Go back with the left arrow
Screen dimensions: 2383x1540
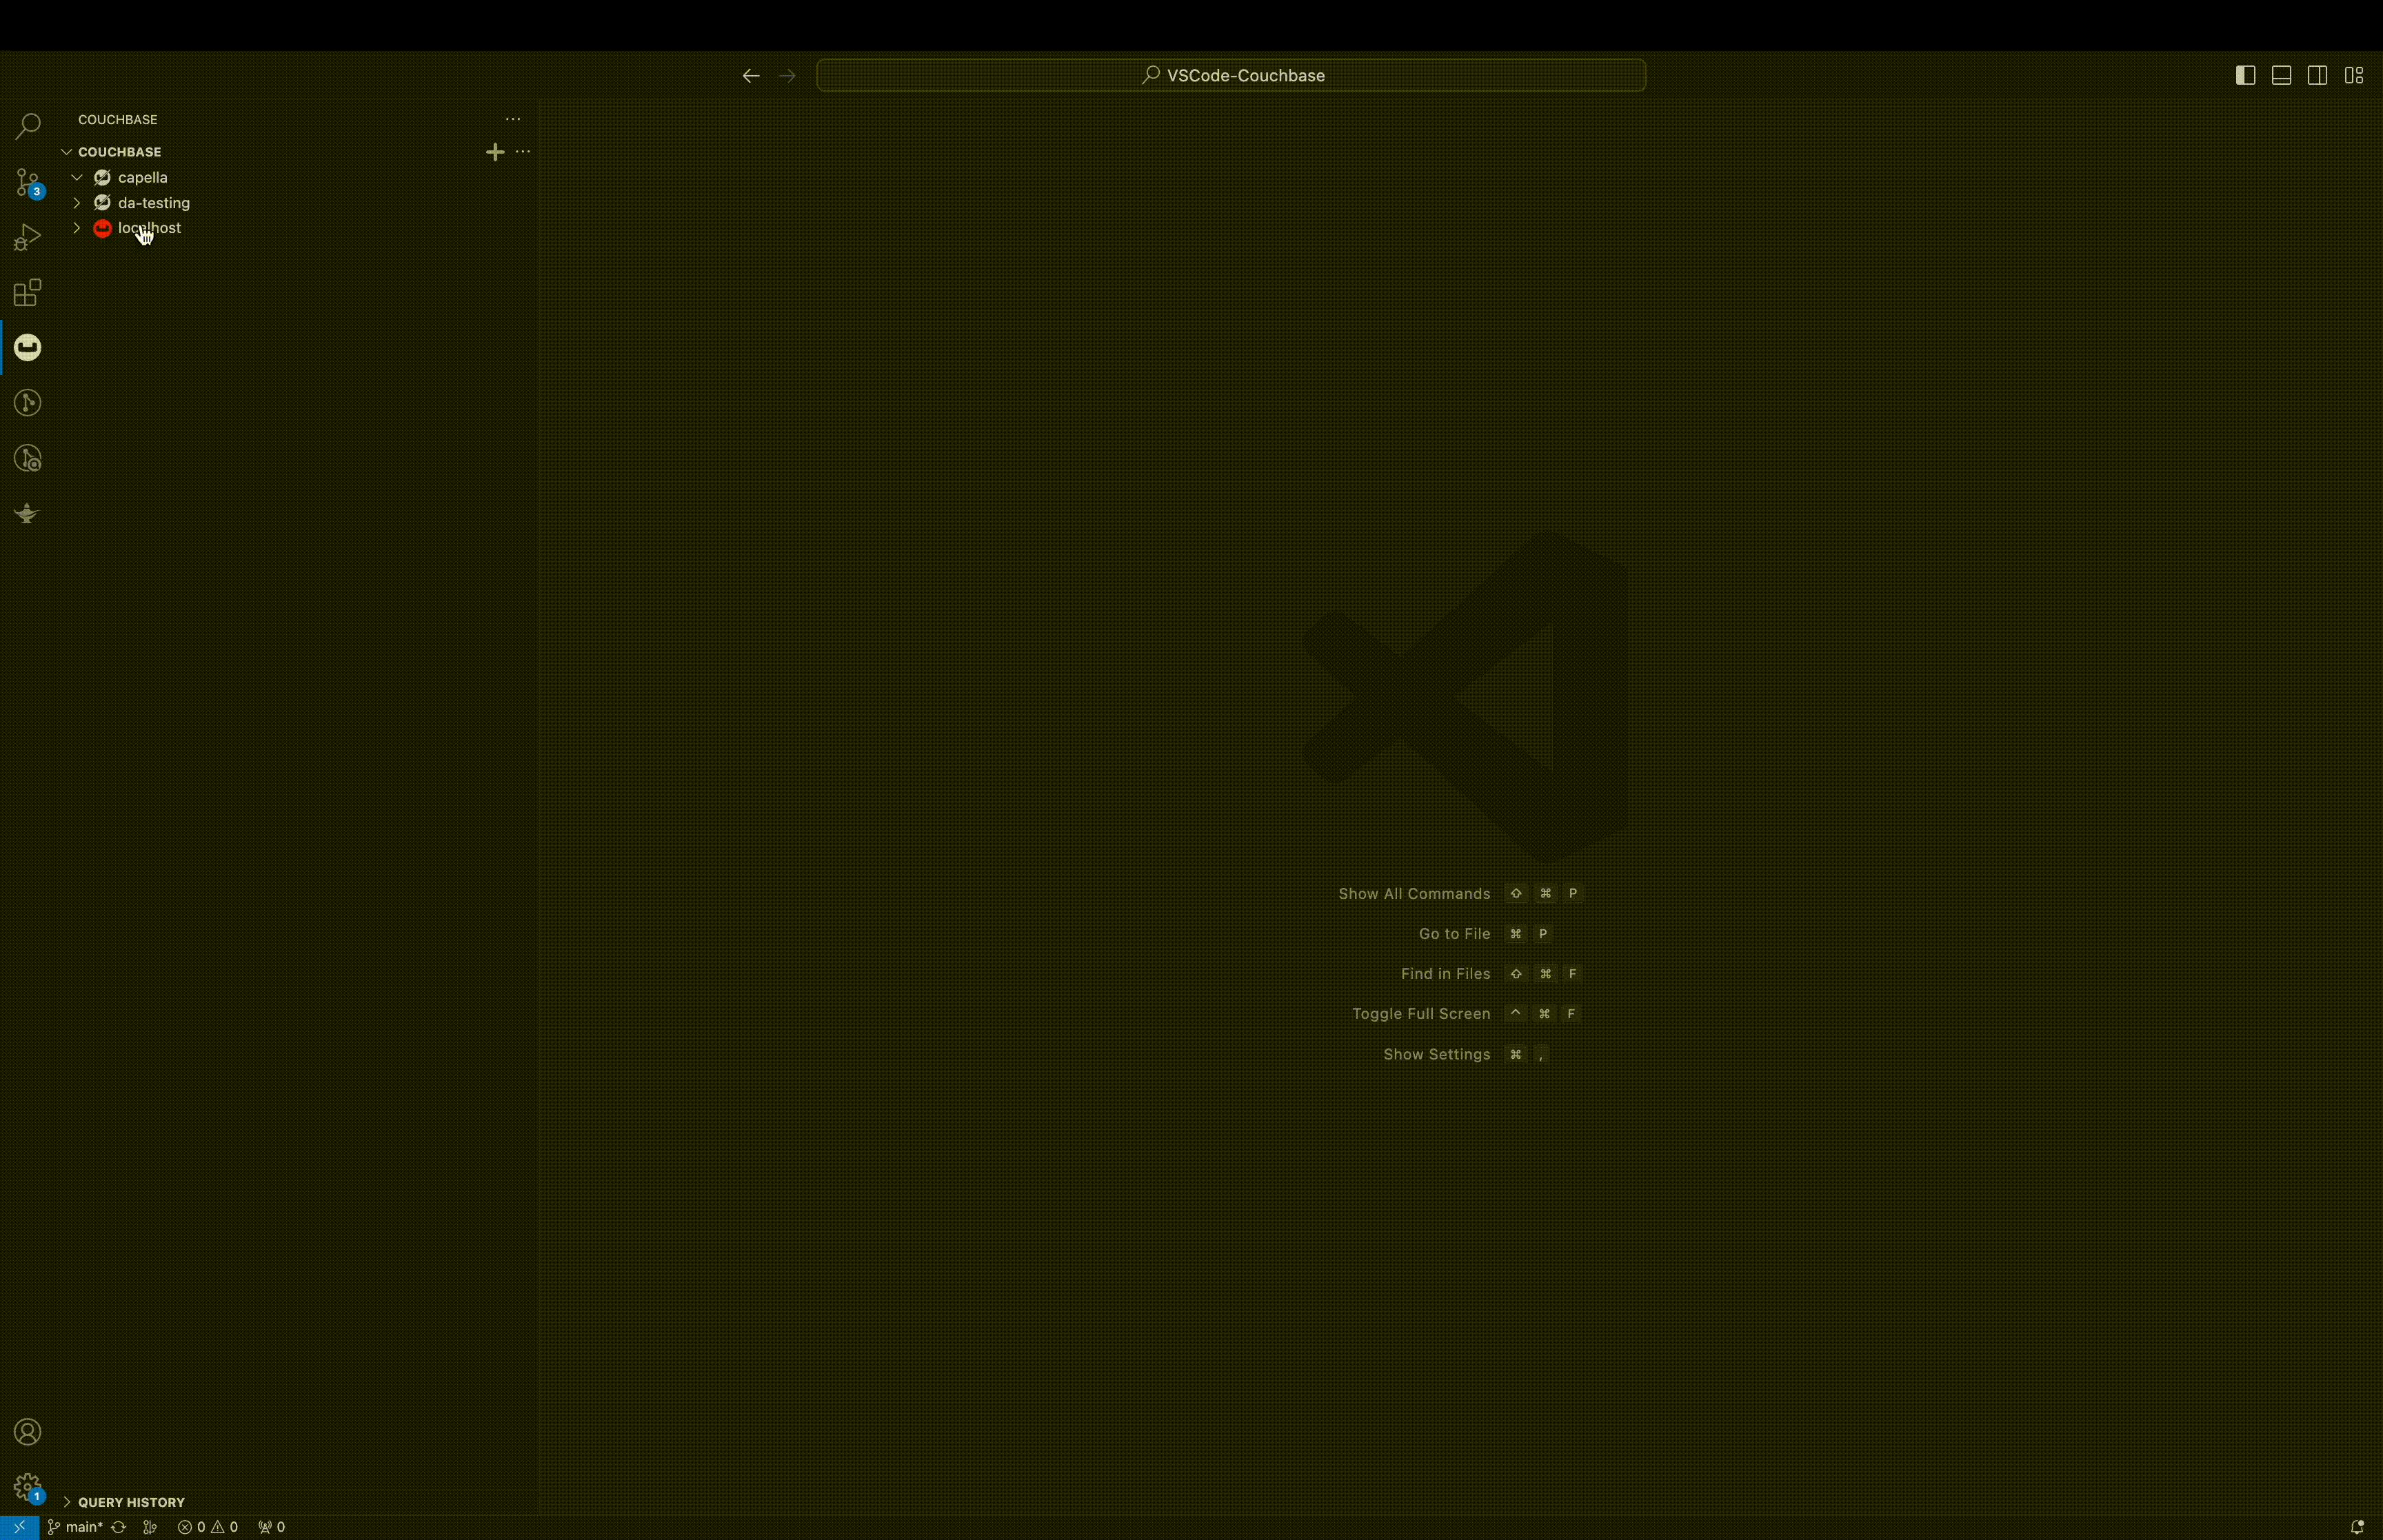click(x=751, y=76)
